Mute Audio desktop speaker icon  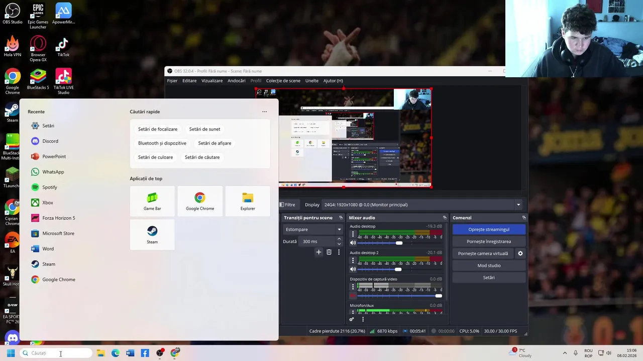tap(353, 243)
